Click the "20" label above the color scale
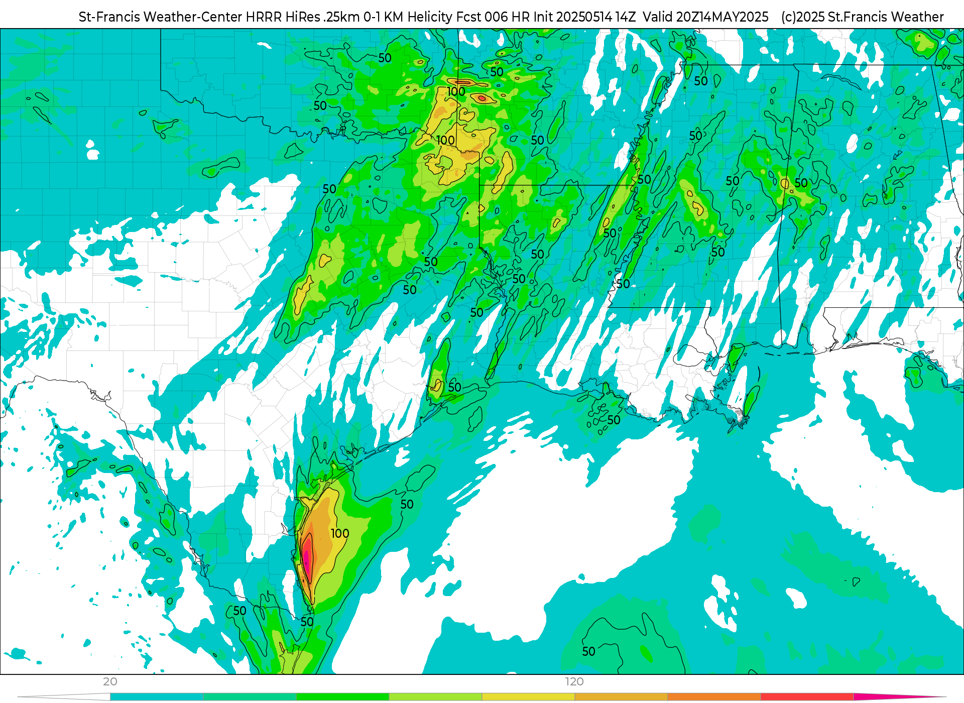This screenshot has width=964, height=703. pyautogui.click(x=110, y=682)
